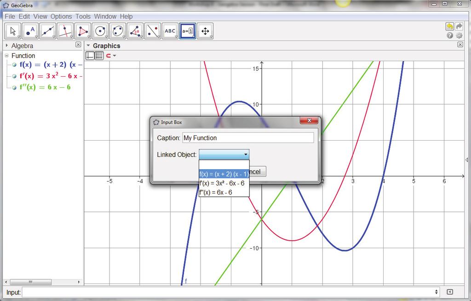Click the Undo arrow icon
The image size is (471, 301).
point(449,26)
